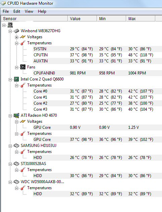The image size is (162, 212).
Task: Collapse the Fans node
Action: point(16,67)
